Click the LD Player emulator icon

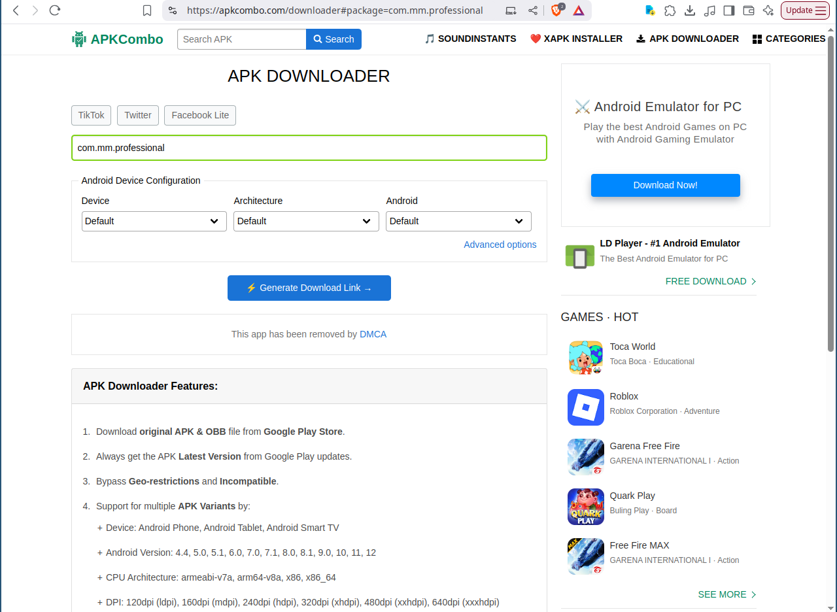[580, 256]
